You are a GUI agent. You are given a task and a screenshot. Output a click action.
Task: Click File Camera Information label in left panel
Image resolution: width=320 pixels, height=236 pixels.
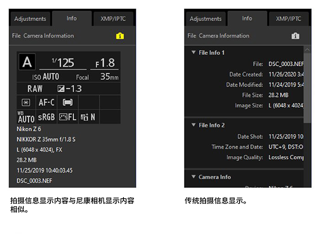(x=43, y=36)
